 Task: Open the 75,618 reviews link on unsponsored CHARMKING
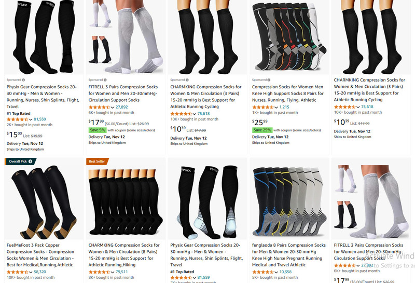367,107
